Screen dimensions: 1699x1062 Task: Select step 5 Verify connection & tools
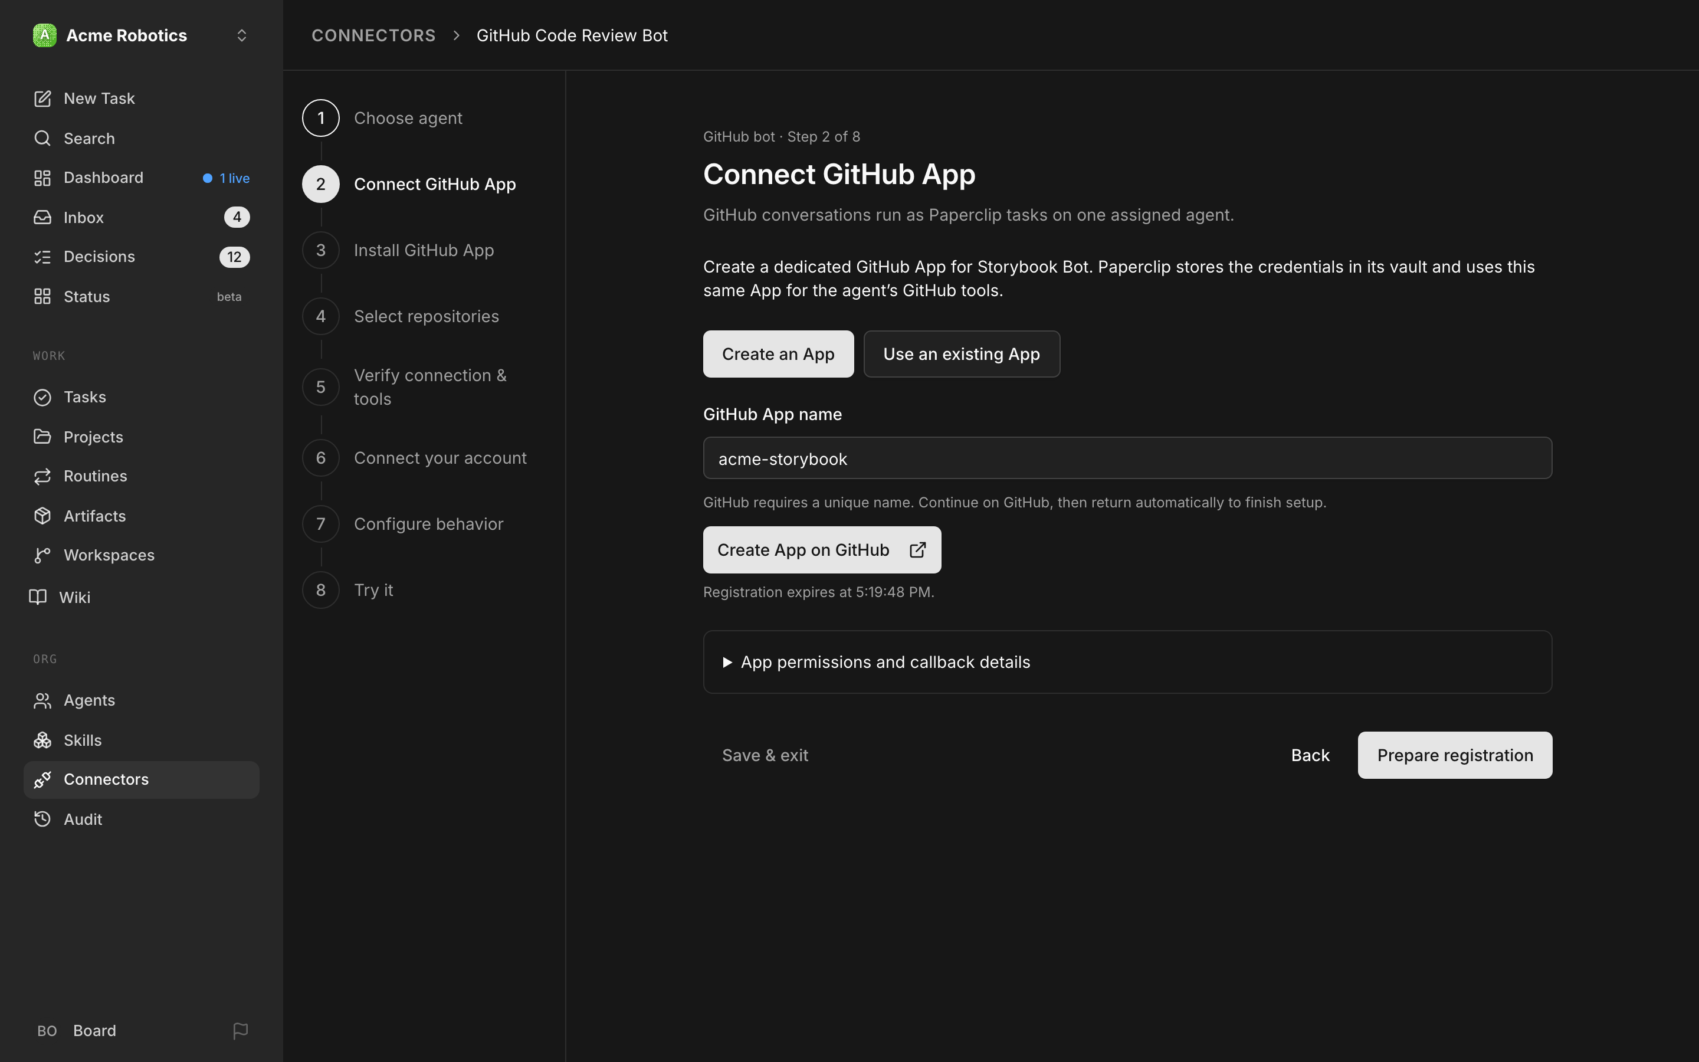pos(404,387)
